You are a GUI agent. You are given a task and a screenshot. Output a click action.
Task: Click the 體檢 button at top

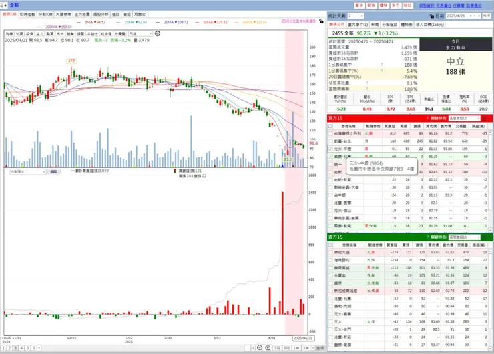pos(383,5)
